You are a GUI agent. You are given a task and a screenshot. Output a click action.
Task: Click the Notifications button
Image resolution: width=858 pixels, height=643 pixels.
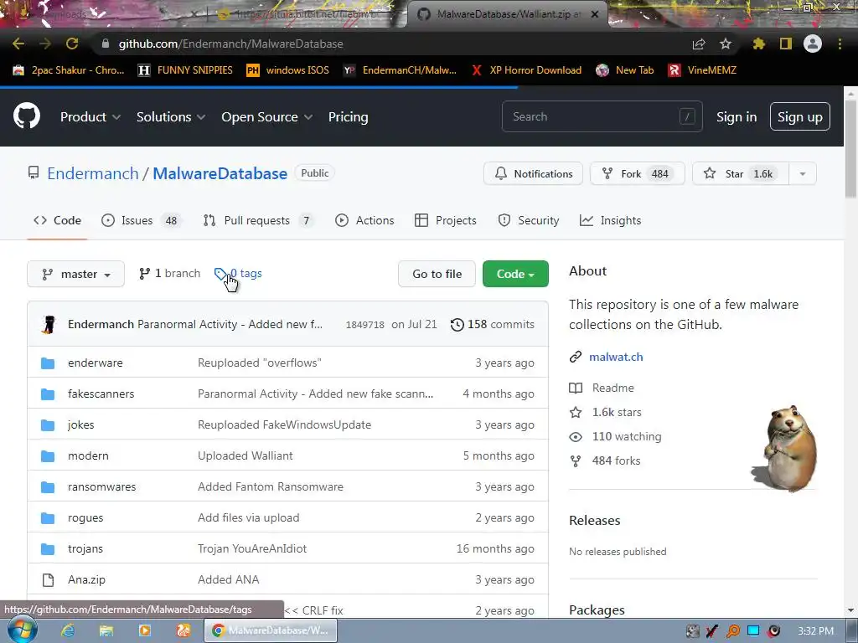pos(533,174)
